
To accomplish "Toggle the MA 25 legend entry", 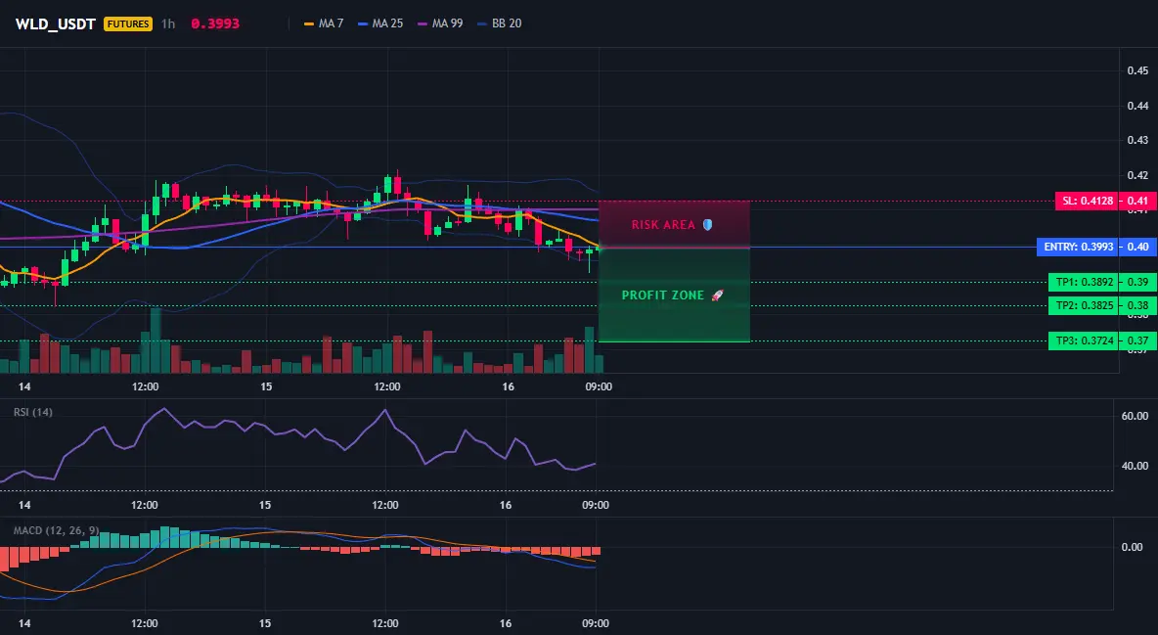I will coord(381,23).
